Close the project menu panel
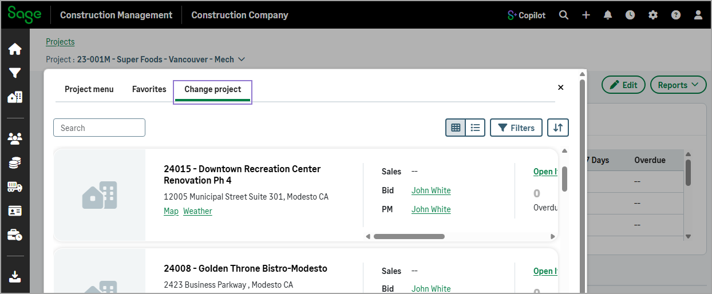This screenshot has width=712, height=294. tap(561, 88)
